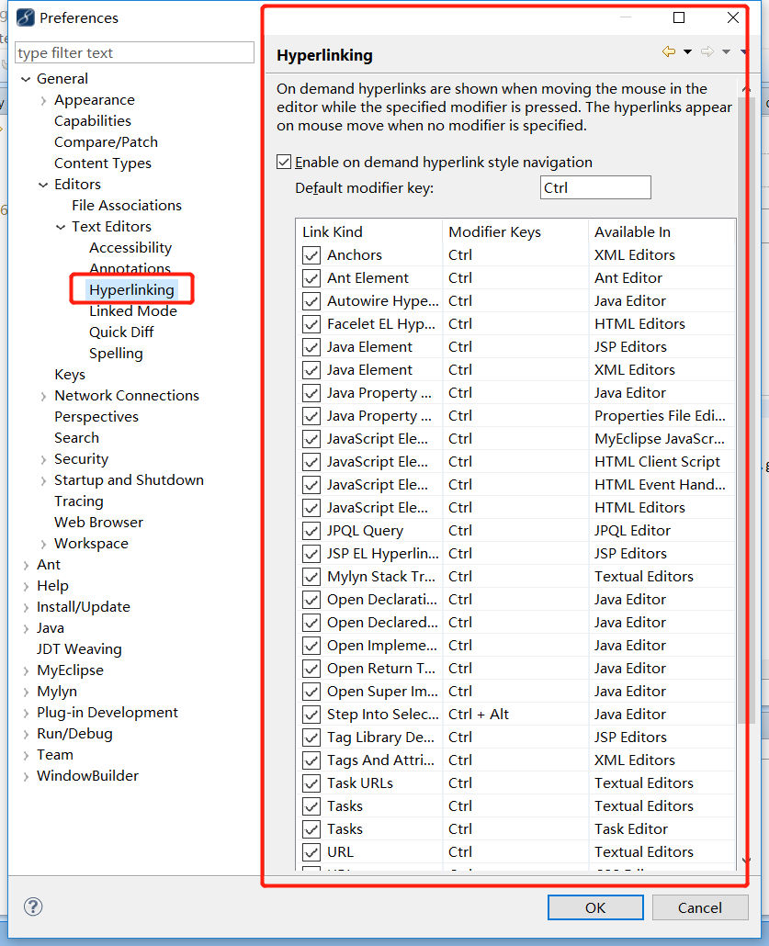Maximize the Preferences window
Image resolution: width=769 pixels, height=946 pixels.
click(x=679, y=17)
